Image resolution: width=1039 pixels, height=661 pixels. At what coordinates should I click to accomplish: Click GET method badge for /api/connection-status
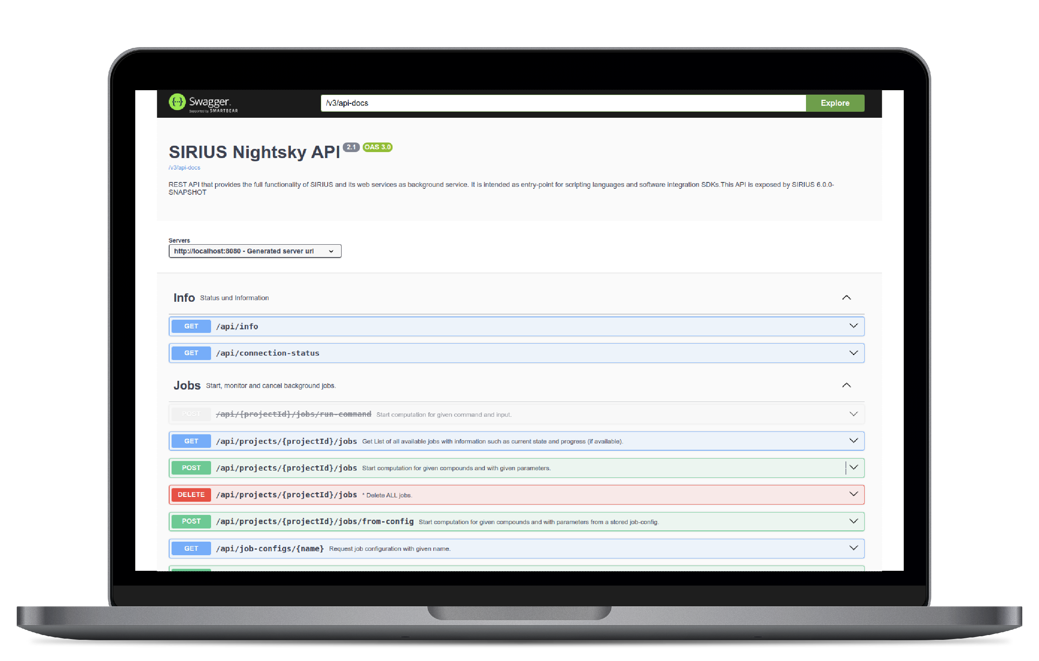[191, 353]
